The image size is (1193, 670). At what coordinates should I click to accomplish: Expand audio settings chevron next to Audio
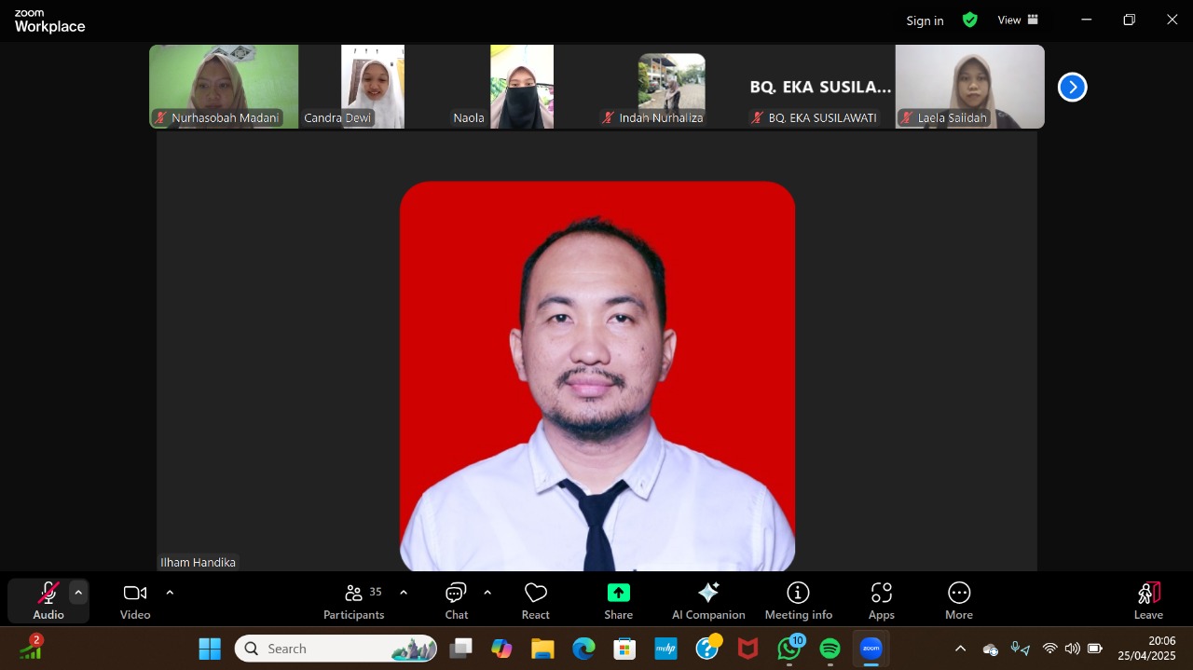tap(78, 592)
